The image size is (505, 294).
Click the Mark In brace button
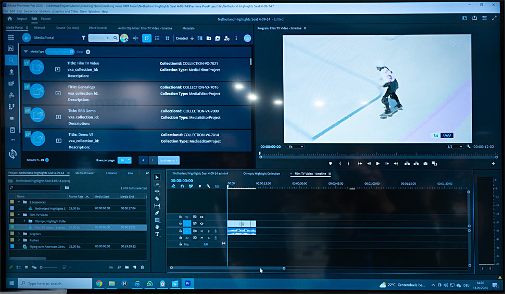pos(340,163)
